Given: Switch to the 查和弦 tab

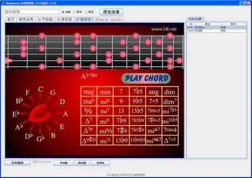Looking at the screenshot, I should tap(84, 19).
